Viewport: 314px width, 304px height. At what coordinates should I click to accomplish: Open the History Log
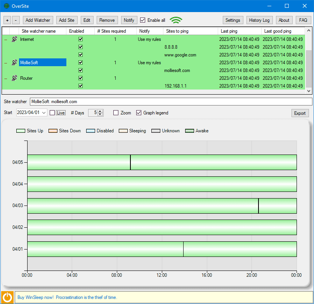259,20
